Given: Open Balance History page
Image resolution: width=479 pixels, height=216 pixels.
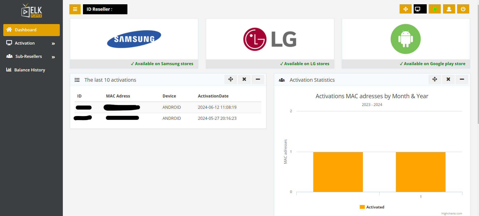Looking at the screenshot, I should 30,70.
